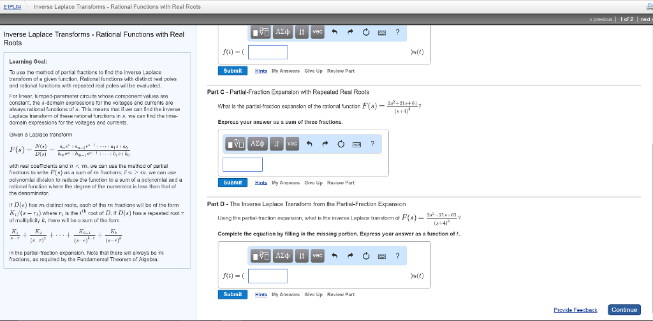Show keyboard shortcuts in top toolbar
Image resolution: width=653 pixels, height=321 pixels.
point(381,33)
